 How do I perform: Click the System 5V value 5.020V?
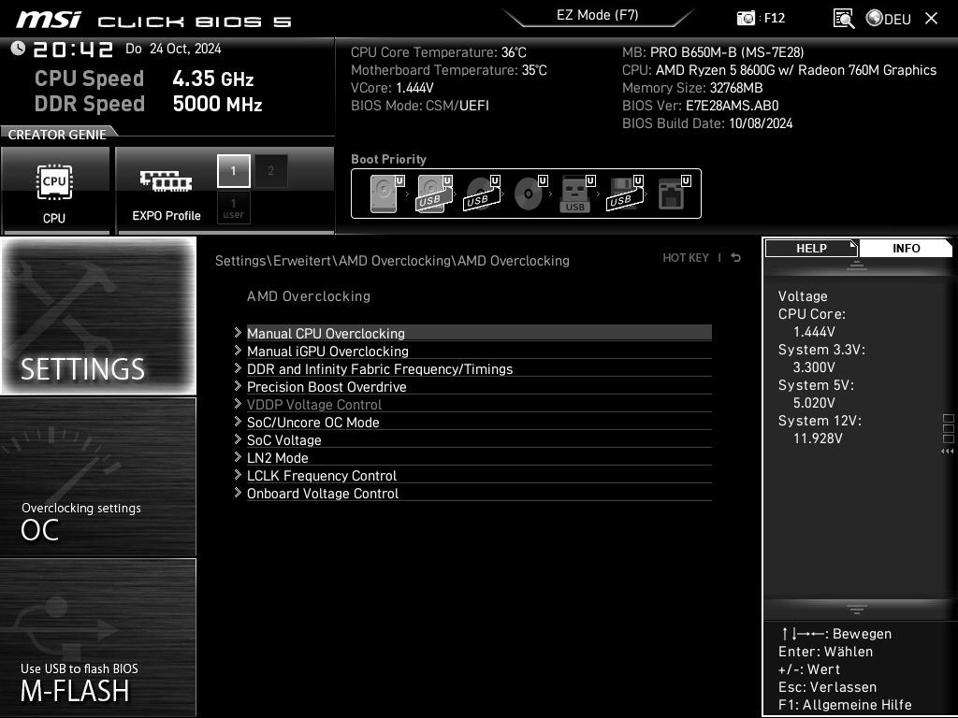814,403
